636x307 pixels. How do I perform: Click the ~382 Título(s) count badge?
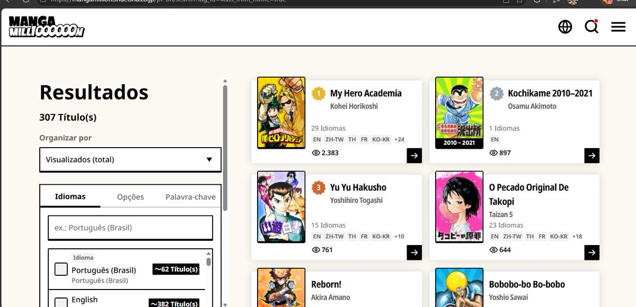pyautogui.click(x=174, y=303)
